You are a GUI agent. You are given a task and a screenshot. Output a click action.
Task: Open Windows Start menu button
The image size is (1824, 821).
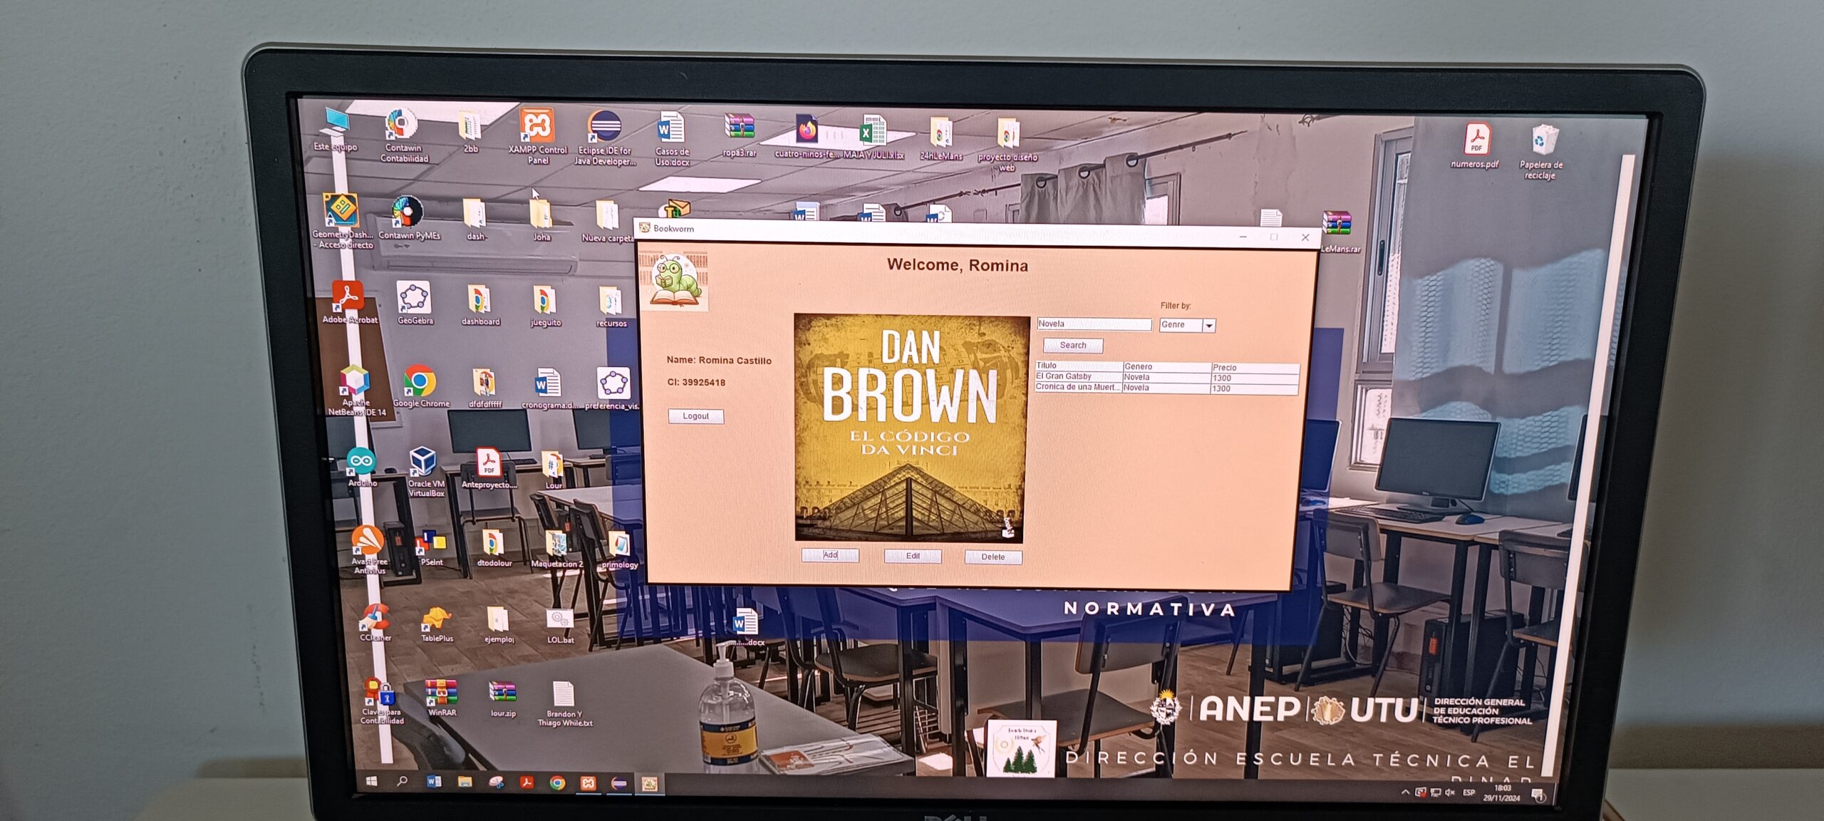pyautogui.click(x=371, y=781)
